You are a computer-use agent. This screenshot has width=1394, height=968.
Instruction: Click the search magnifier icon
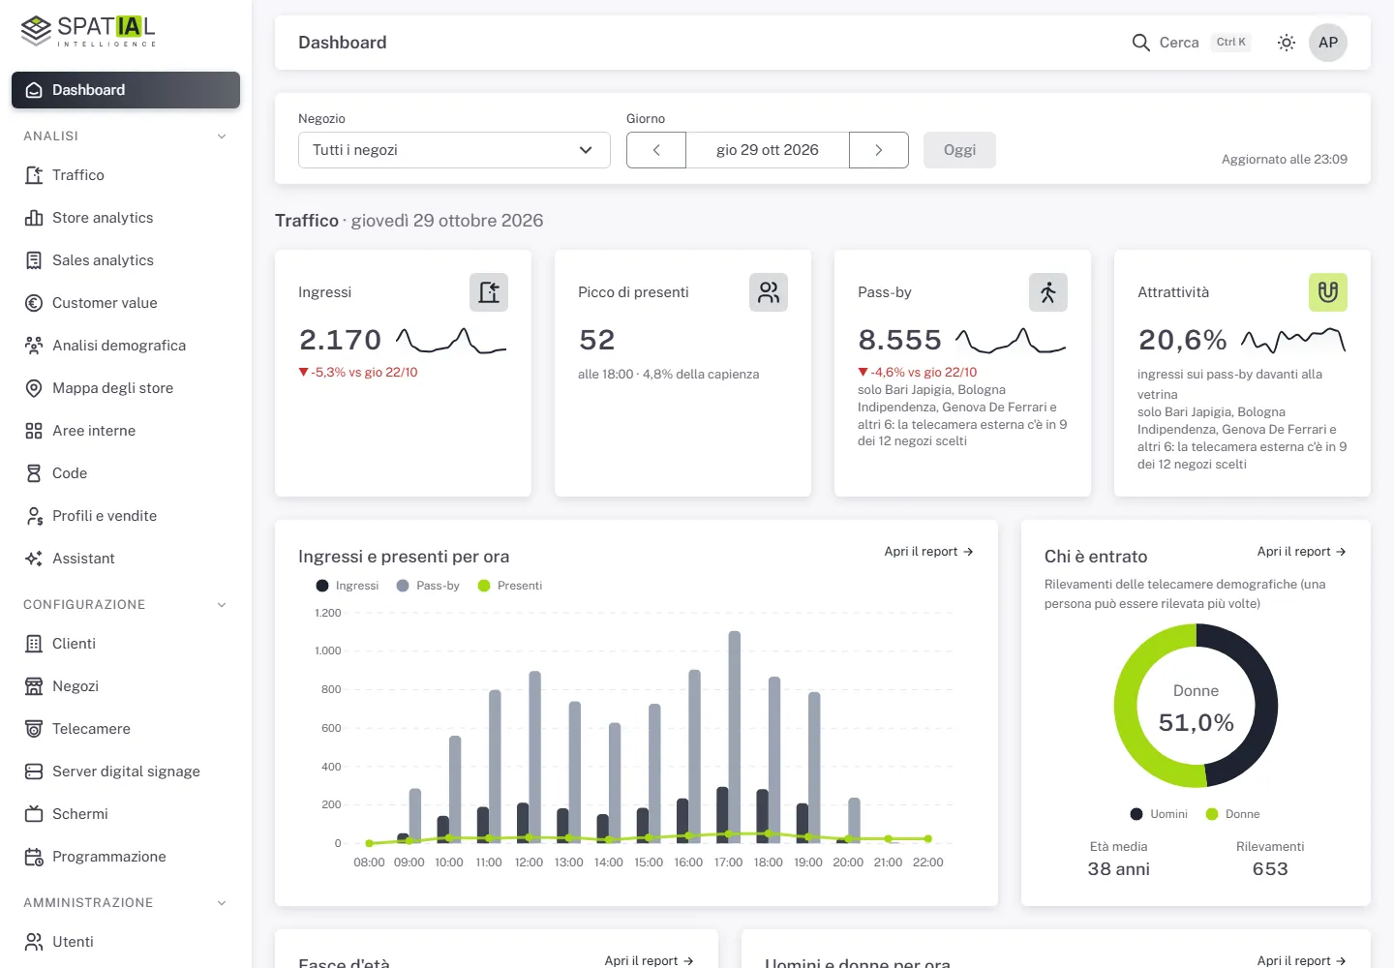(x=1141, y=43)
